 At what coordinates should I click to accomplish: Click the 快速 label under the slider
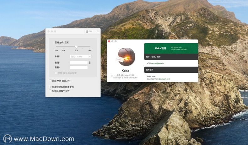tap(63, 51)
